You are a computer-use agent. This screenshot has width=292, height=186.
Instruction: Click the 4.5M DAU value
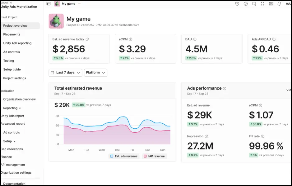tap(197, 49)
